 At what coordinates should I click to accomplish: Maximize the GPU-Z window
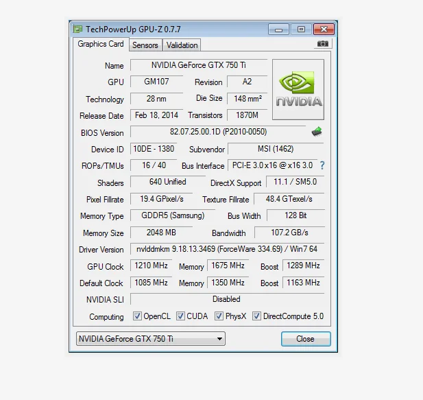301,29
